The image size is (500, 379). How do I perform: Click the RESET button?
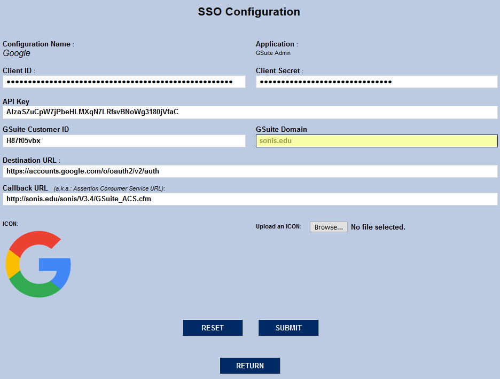click(213, 328)
